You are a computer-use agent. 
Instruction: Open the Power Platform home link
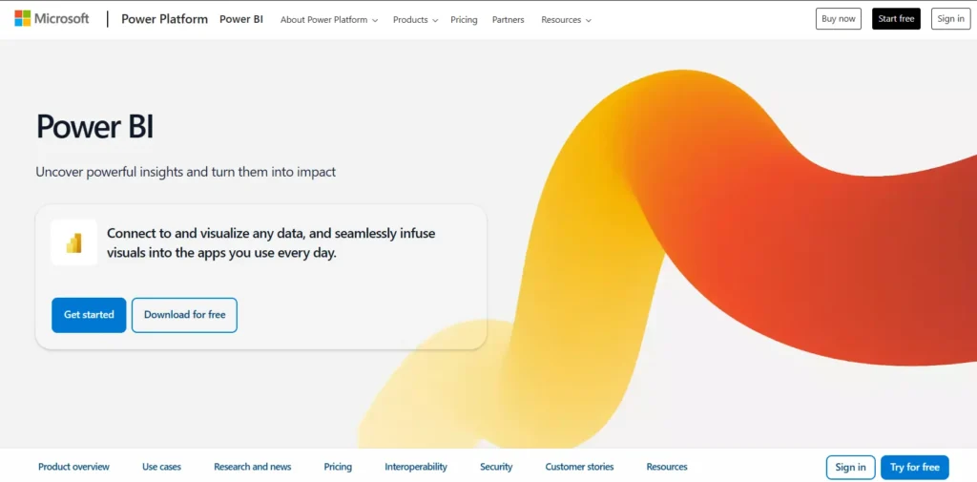pyautogui.click(x=164, y=19)
